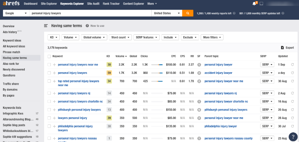Image resolution: width=299 pixels, height=142 pixels.
Task: Open 'accident injury lawyer' parent topic link
Action: [x=218, y=73]
